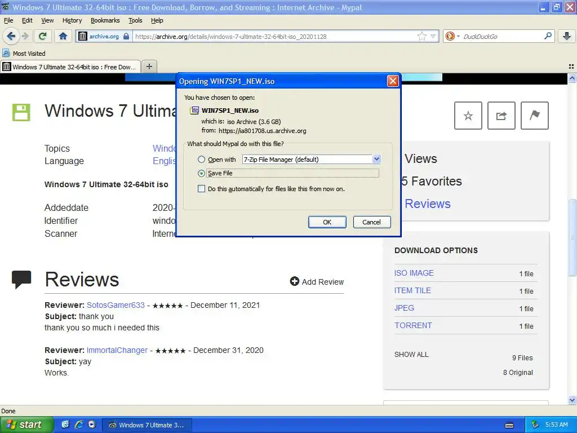Select the Windows 7 Ultimate taskbar button
Image resolution: width=577 pixels, height=433 pixels.
[x=147, y=425]
